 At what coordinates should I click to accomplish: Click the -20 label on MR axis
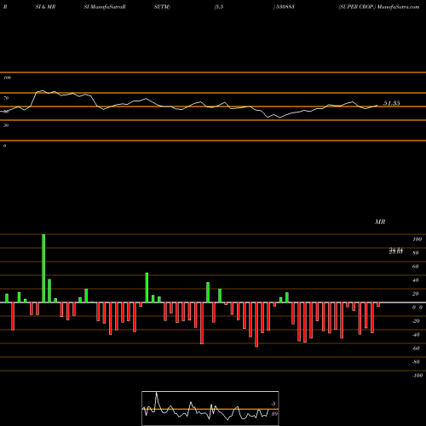(x=416, y=321)
